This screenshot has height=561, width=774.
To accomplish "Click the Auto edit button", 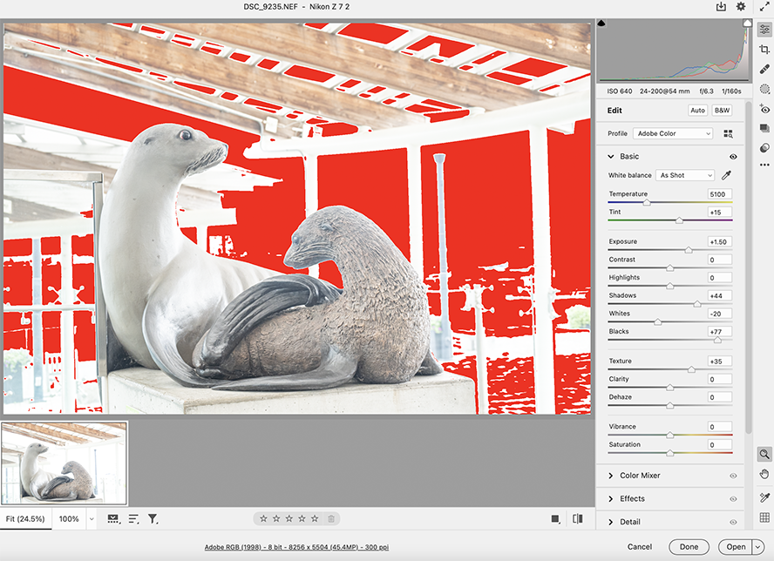I will pos(697,111).
